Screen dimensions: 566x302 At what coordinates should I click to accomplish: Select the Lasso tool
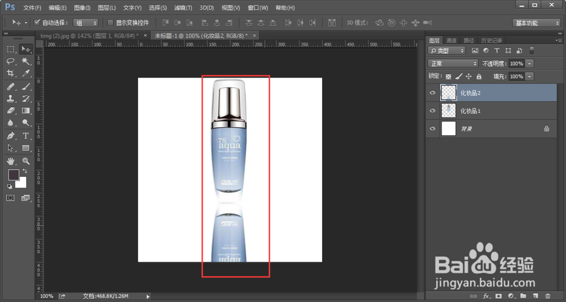(x=11, y=61)
